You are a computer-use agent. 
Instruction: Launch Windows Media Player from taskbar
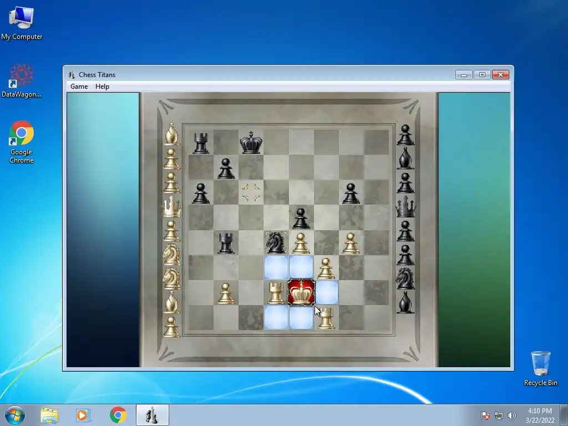tap(83, 415)
